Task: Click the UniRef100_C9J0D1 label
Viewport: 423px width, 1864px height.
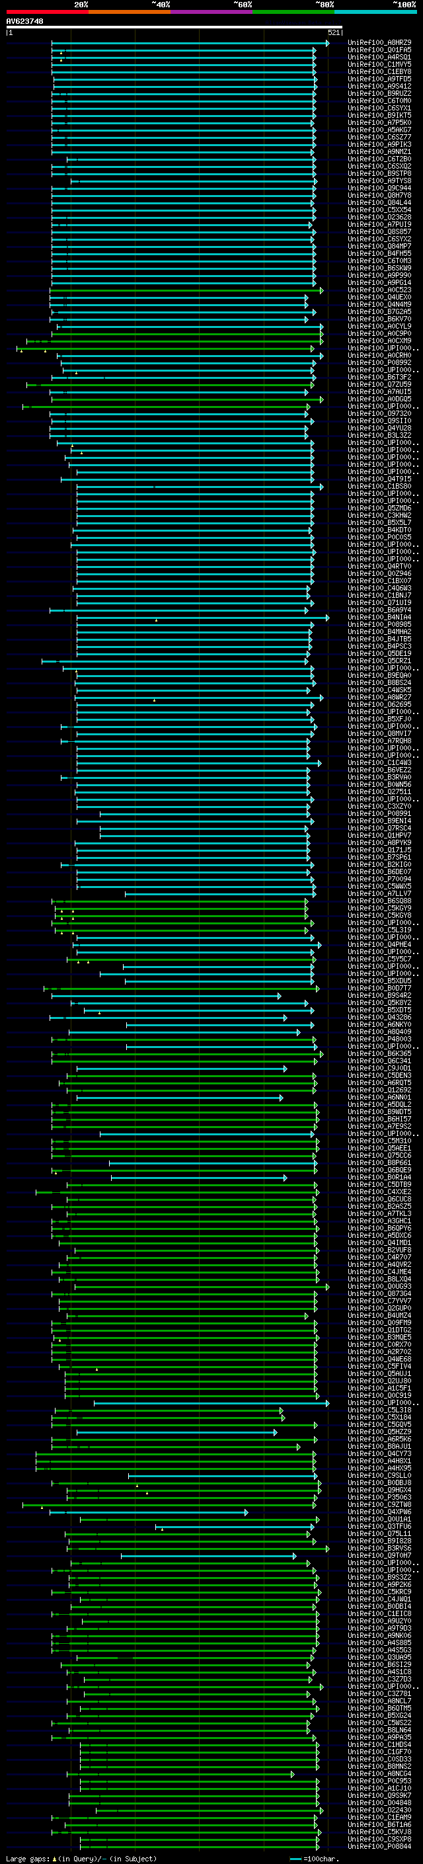Action: pos(379,1068)
